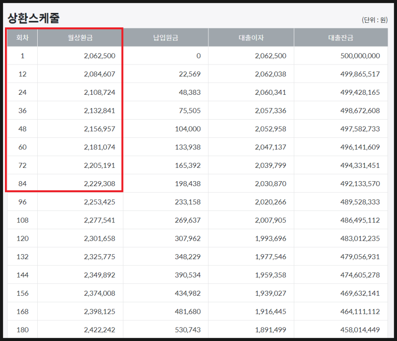Select the 2,229,308 payment in row 84
Image resolution: width=397 pixels, height=341 pixels.
(x=100, y=184)
